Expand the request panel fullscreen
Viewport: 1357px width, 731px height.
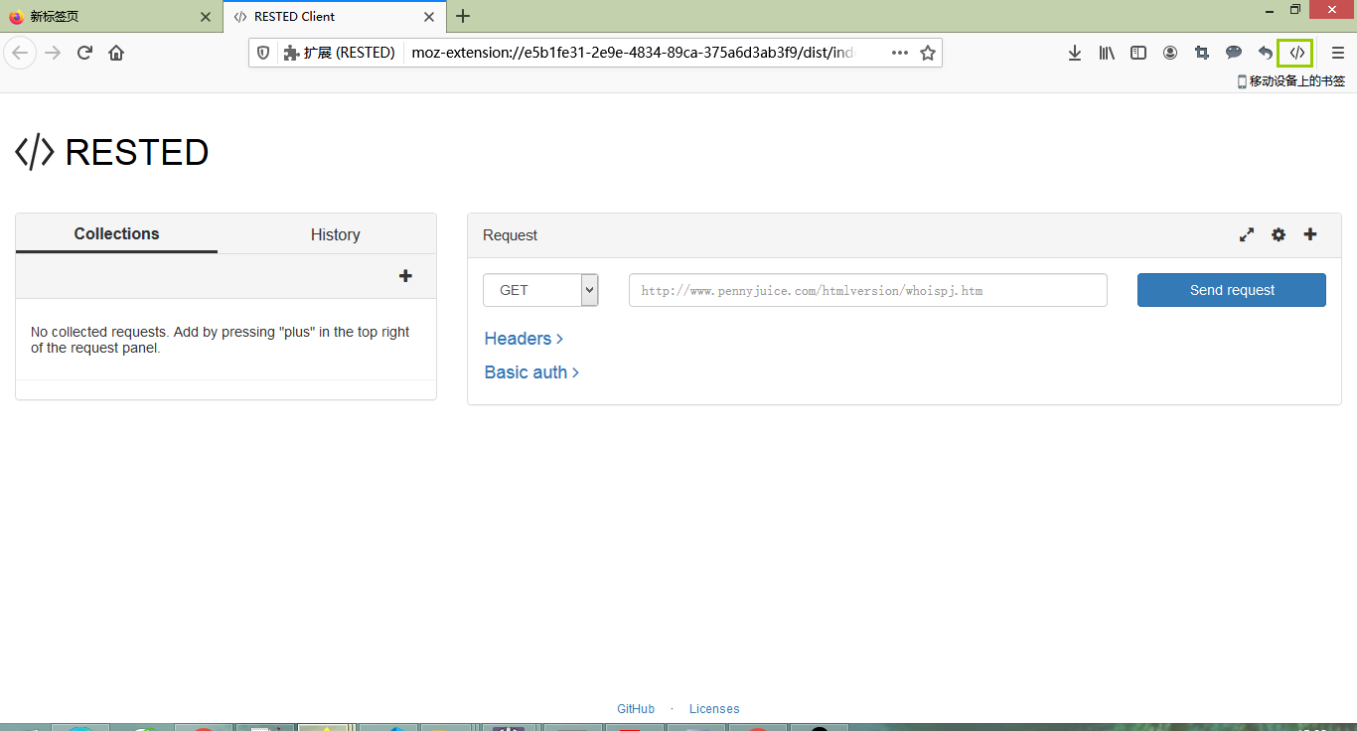click(x=1247, y=235)
